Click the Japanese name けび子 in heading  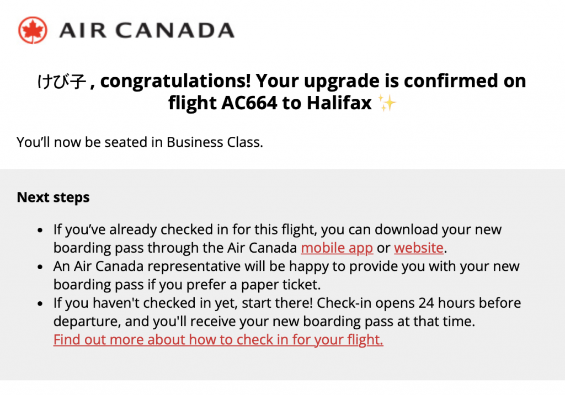coord(61,82)
